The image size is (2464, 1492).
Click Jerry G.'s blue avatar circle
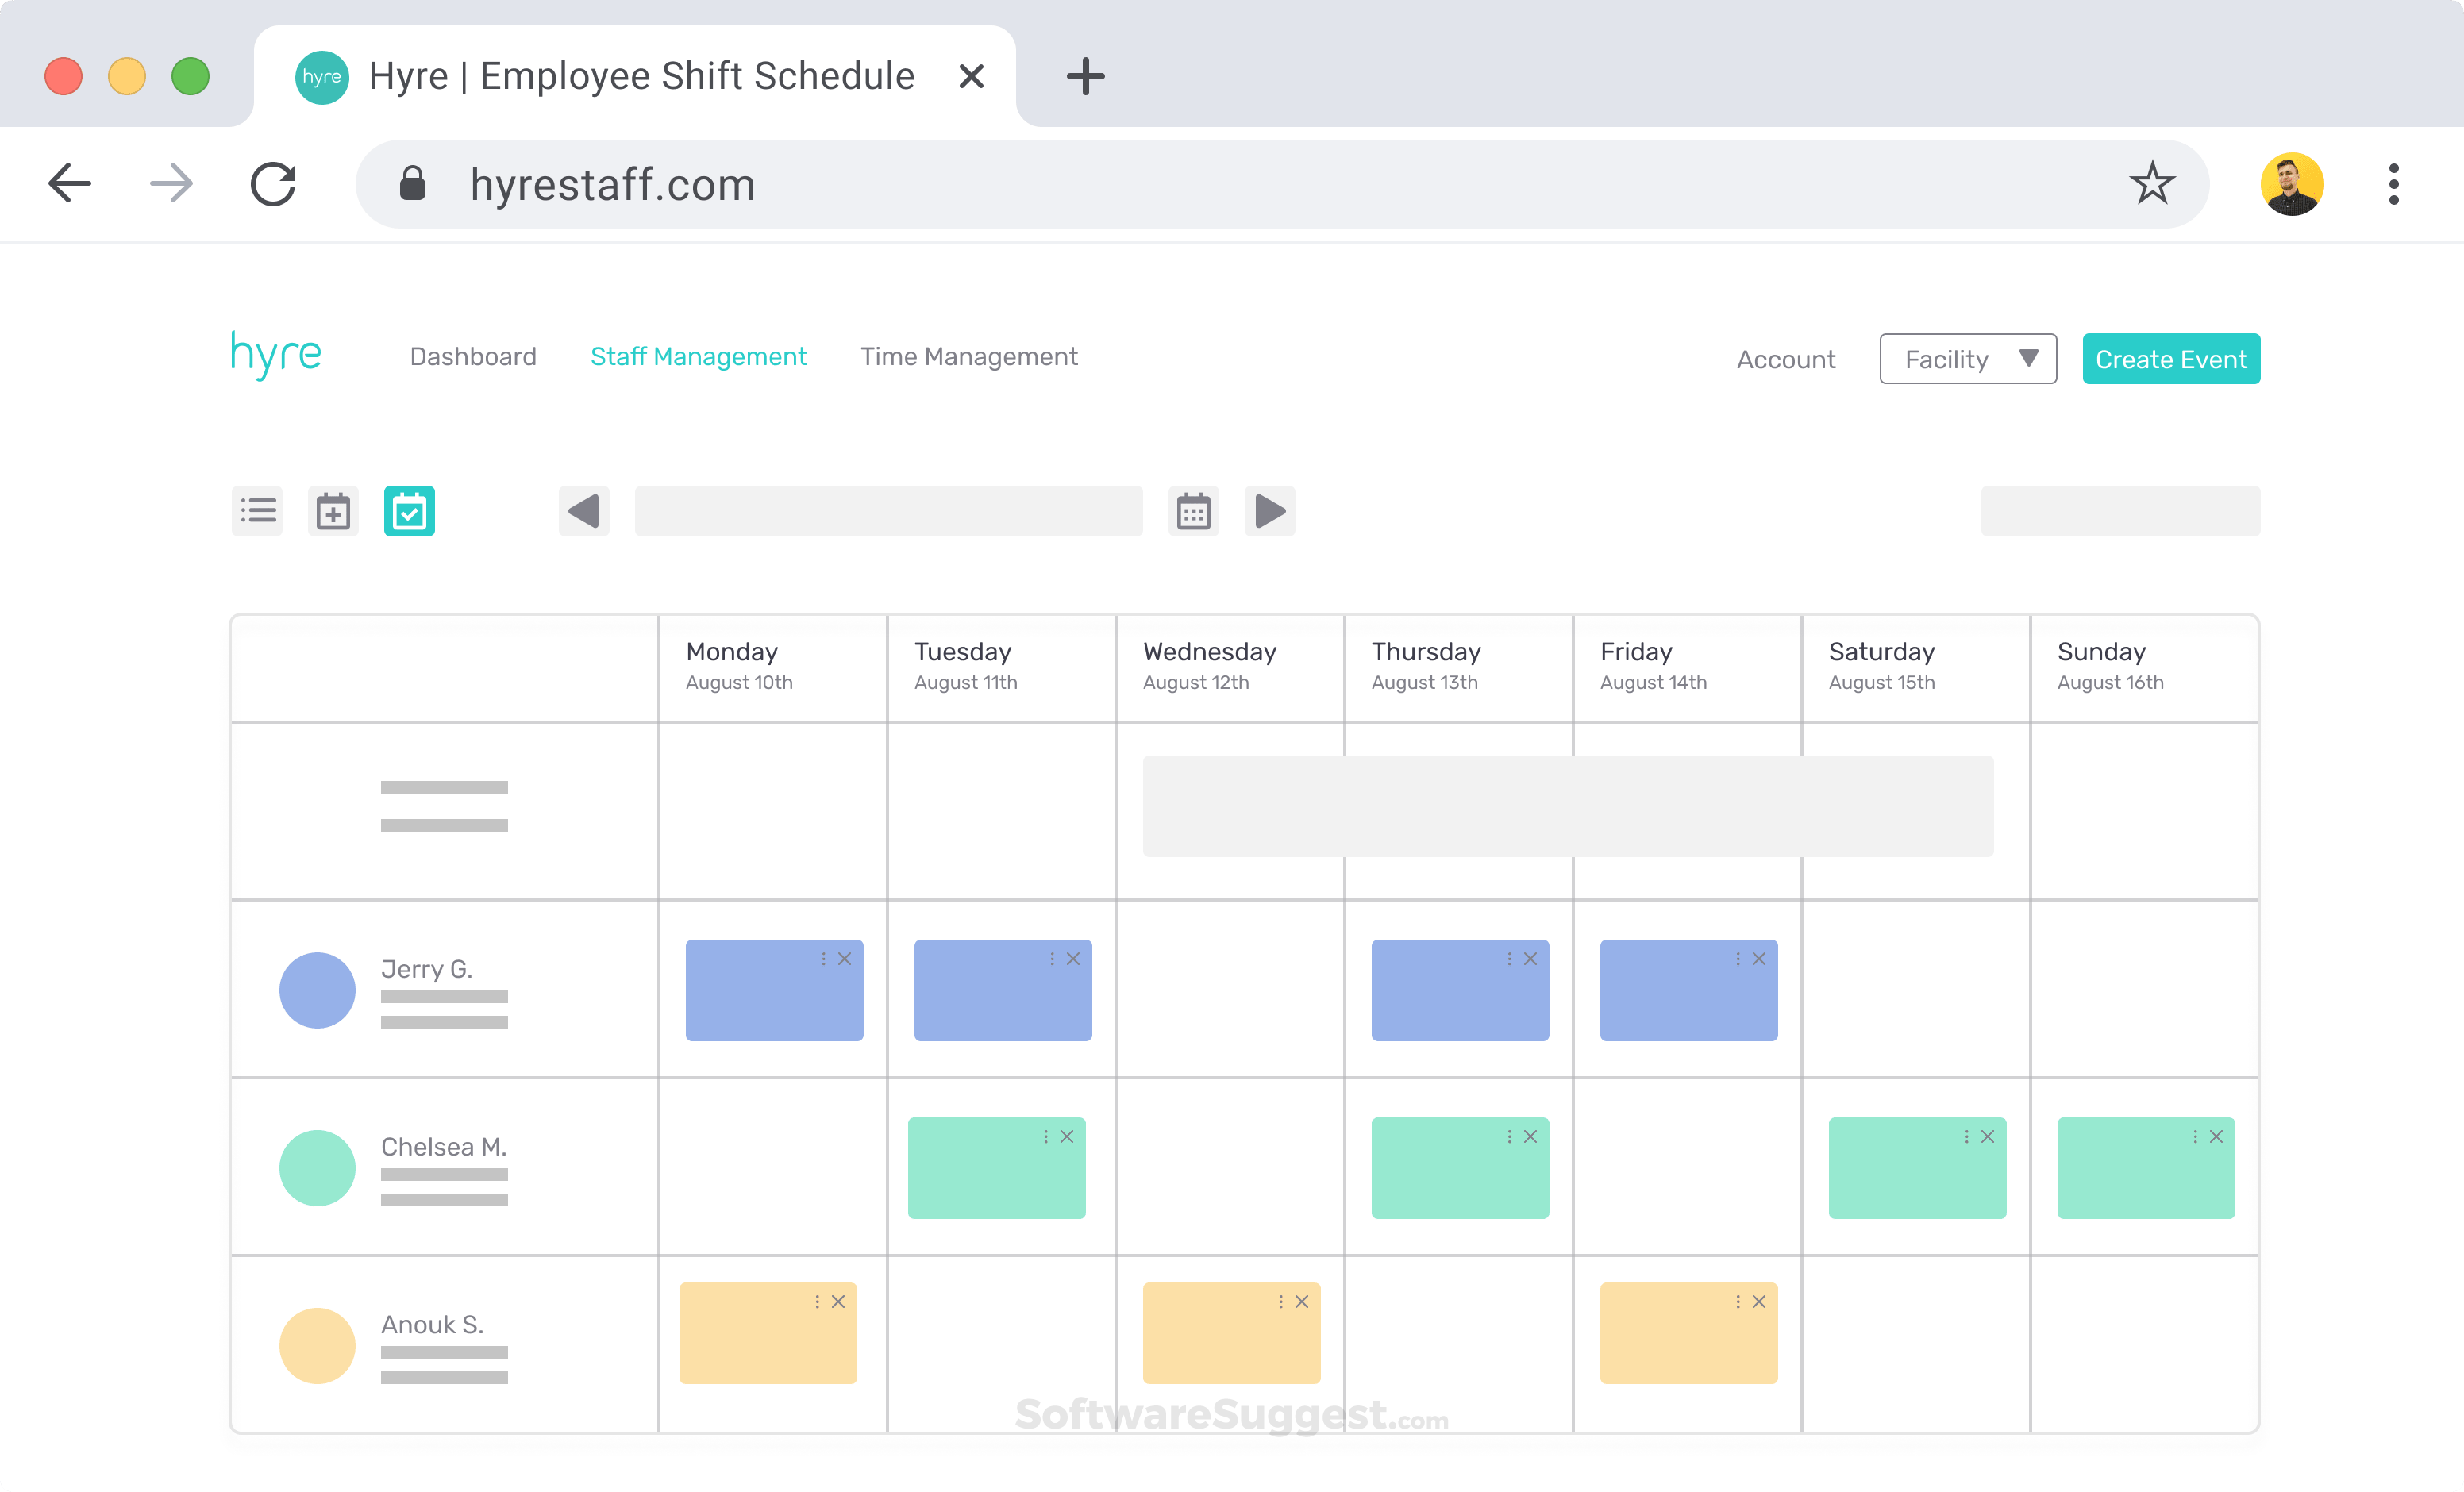pos(317,990)
